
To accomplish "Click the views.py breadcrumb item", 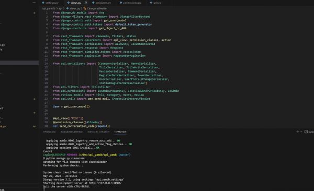I will 75,8.
